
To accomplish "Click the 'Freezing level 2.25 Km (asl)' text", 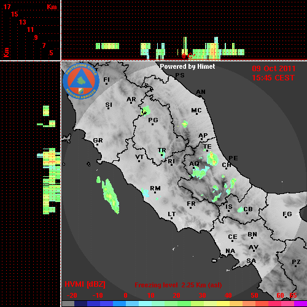I will point(178,285).
